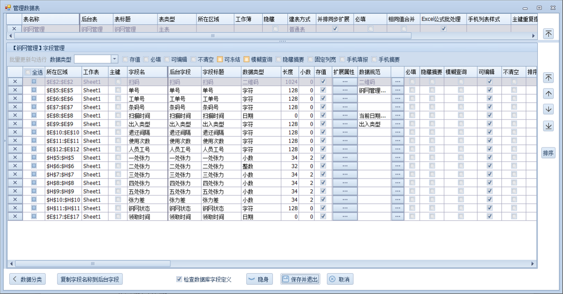This screenshot has height=294, width=563.
Task: Click the 保存并退出 button
Action: (300, 279)
